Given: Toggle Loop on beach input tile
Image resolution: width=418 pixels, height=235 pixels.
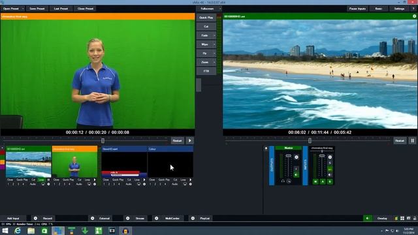Looking at the screenshot, I should click(41, 180).
